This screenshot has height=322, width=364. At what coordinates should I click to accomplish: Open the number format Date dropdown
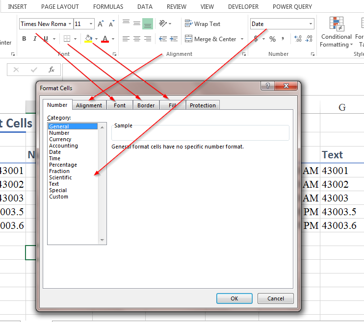coord(311,24)
